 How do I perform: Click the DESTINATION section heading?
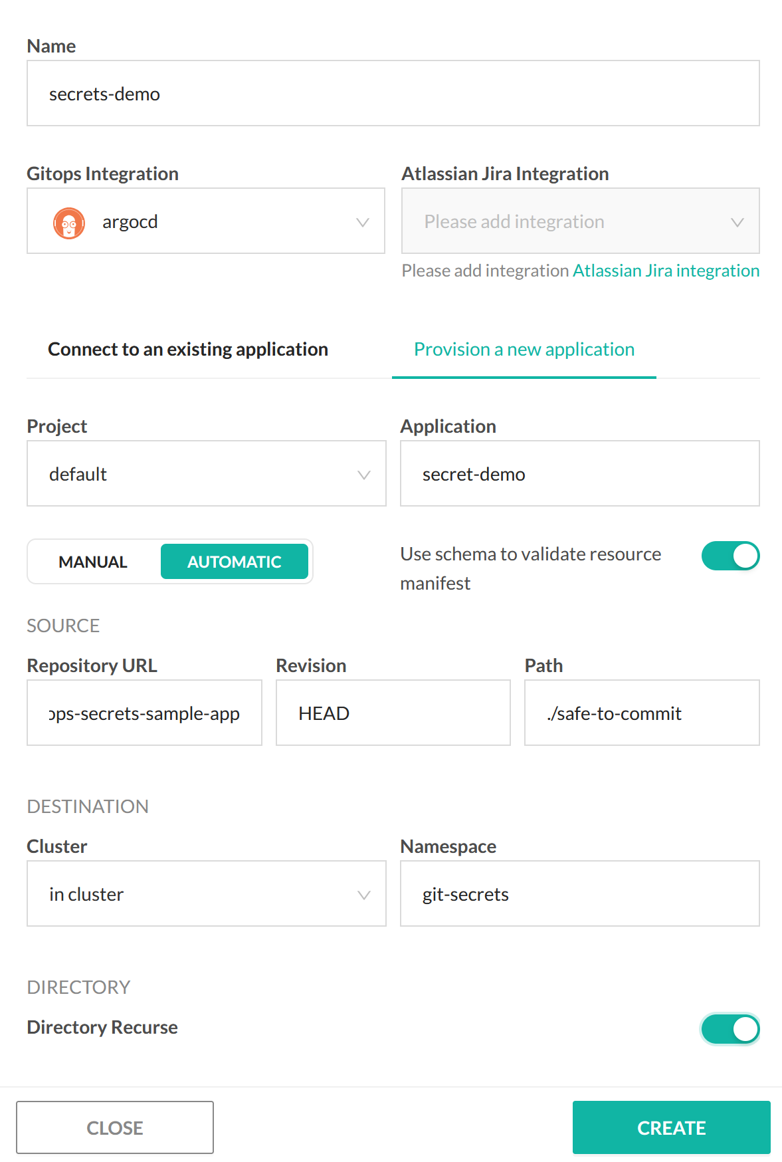pos(88,807)
